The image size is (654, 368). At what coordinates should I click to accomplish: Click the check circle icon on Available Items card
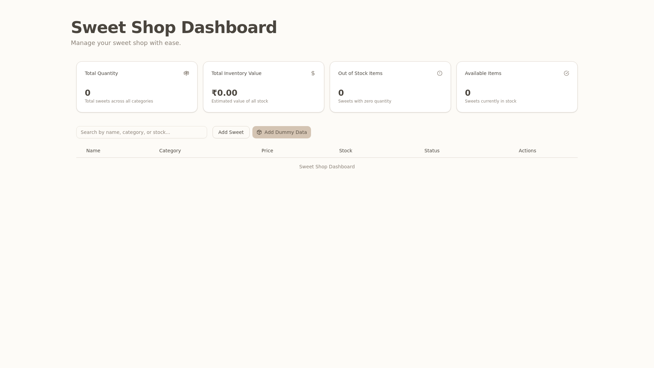pos(566,73)
